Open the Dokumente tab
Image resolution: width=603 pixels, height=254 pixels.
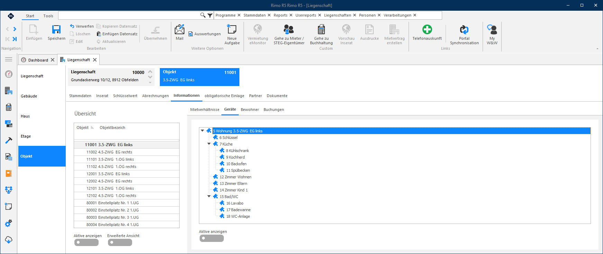click(277, 96)
